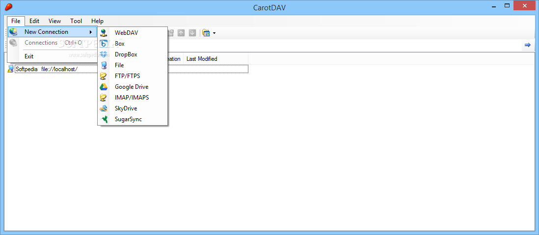Image resolution: width=539 pixels, height=235 pixels.
Task: Click in the address bar field
Action: [x=344, y=45]
